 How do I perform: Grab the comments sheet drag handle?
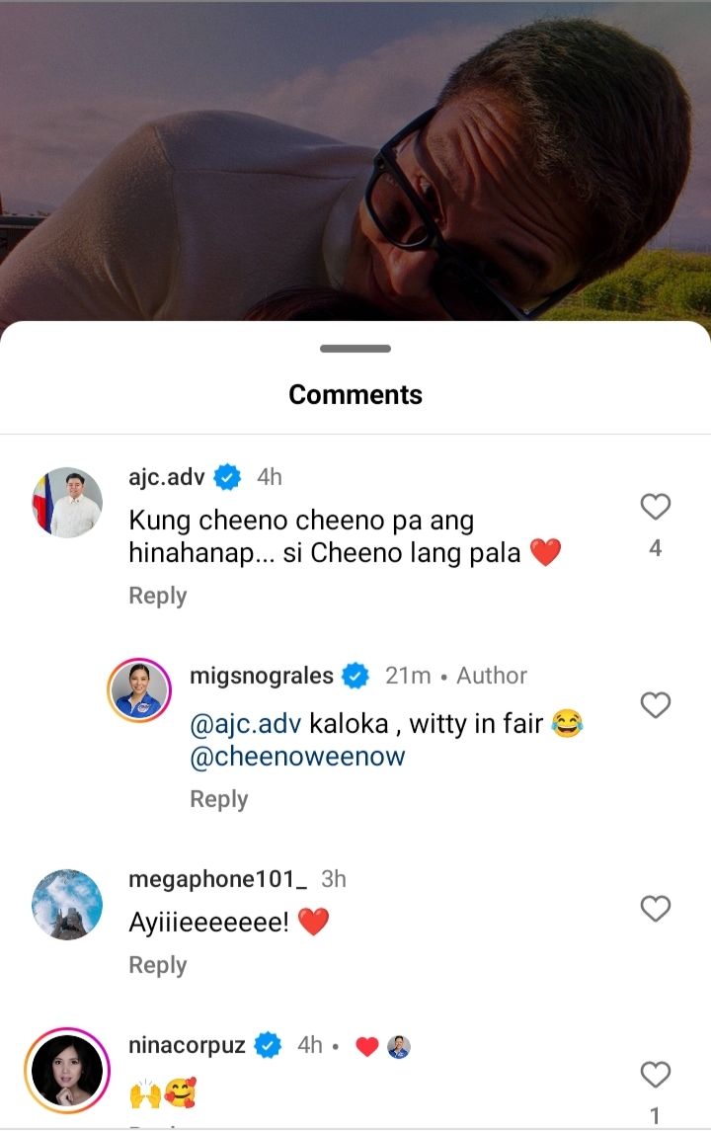tap(355, 349)
